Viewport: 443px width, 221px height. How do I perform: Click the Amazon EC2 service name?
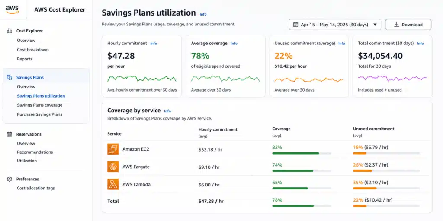click(x=135, y=149)
